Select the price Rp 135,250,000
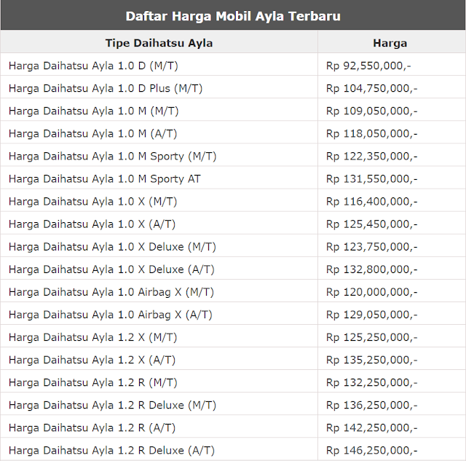 point(371,360)
